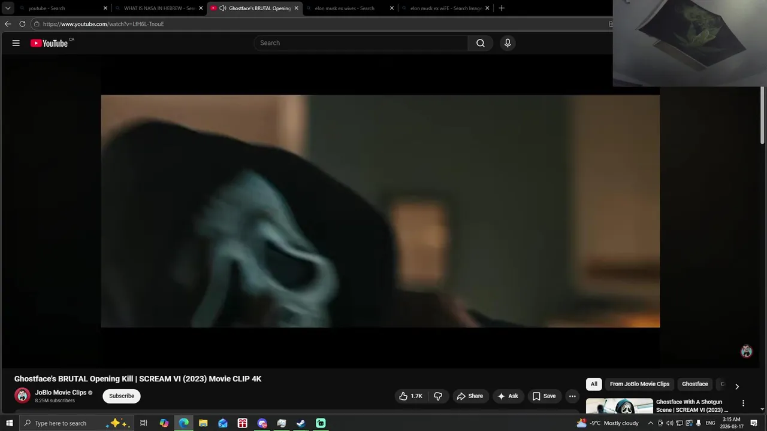Show more filter chips with right arrow

click(x=737, y=386)
